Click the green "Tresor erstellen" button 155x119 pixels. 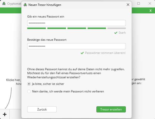(111, 109)
